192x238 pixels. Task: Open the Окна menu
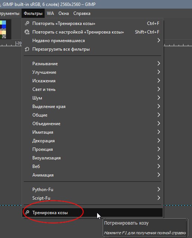tap(64, 13)
